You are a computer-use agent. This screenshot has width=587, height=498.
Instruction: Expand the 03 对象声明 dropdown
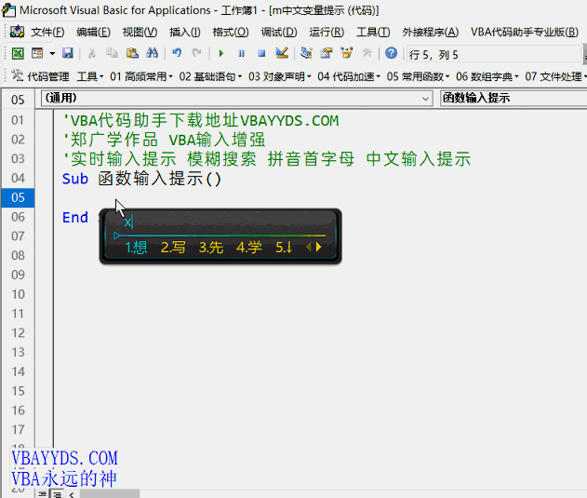[x=280, y=76]
